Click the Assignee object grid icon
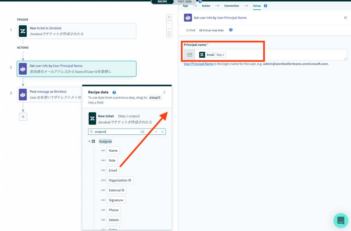The width and height of the screenshot is (351, 231). [x=94, y=141]
